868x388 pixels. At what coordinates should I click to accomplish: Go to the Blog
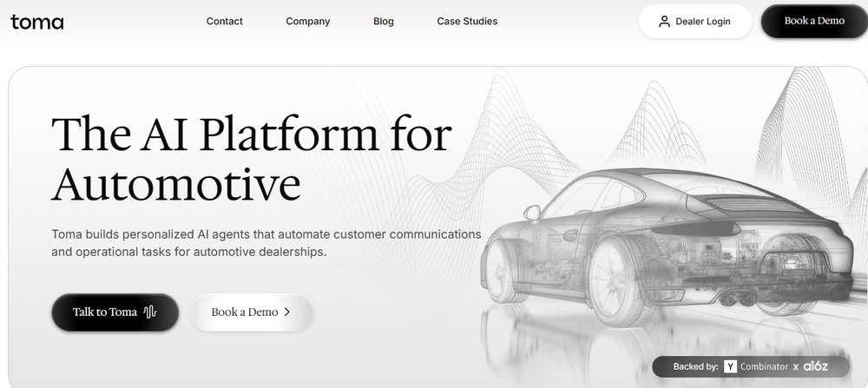[x=383, y=21]
